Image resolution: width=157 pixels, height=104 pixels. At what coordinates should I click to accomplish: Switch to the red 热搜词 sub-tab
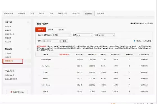coord(40,30)
